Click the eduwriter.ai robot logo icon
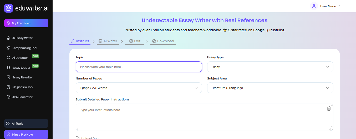This screenshot has width=356, height=139. (9, 8)
